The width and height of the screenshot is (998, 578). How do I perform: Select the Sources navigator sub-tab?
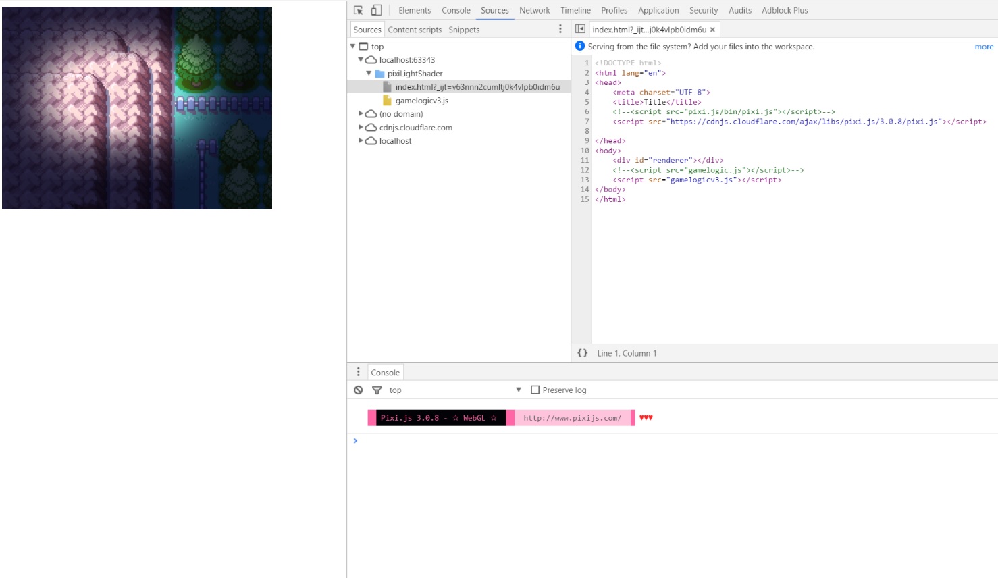tap(367, 30)
